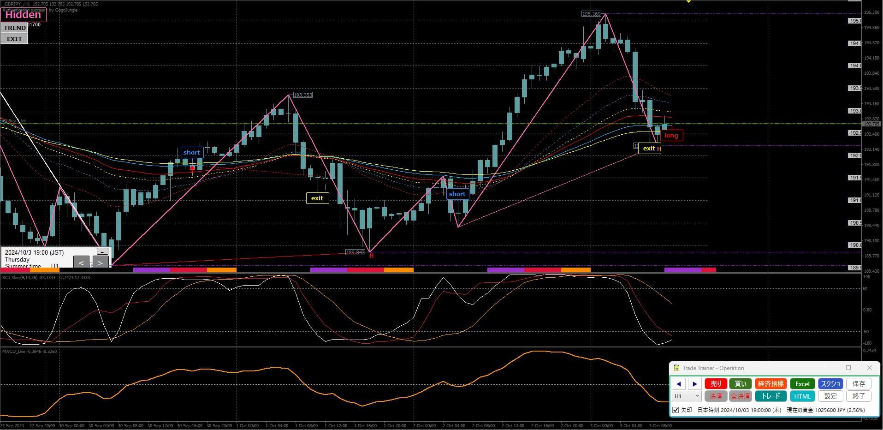Click the red 売り sell button
Screen dimensions: 883x430
pos(716,384)
